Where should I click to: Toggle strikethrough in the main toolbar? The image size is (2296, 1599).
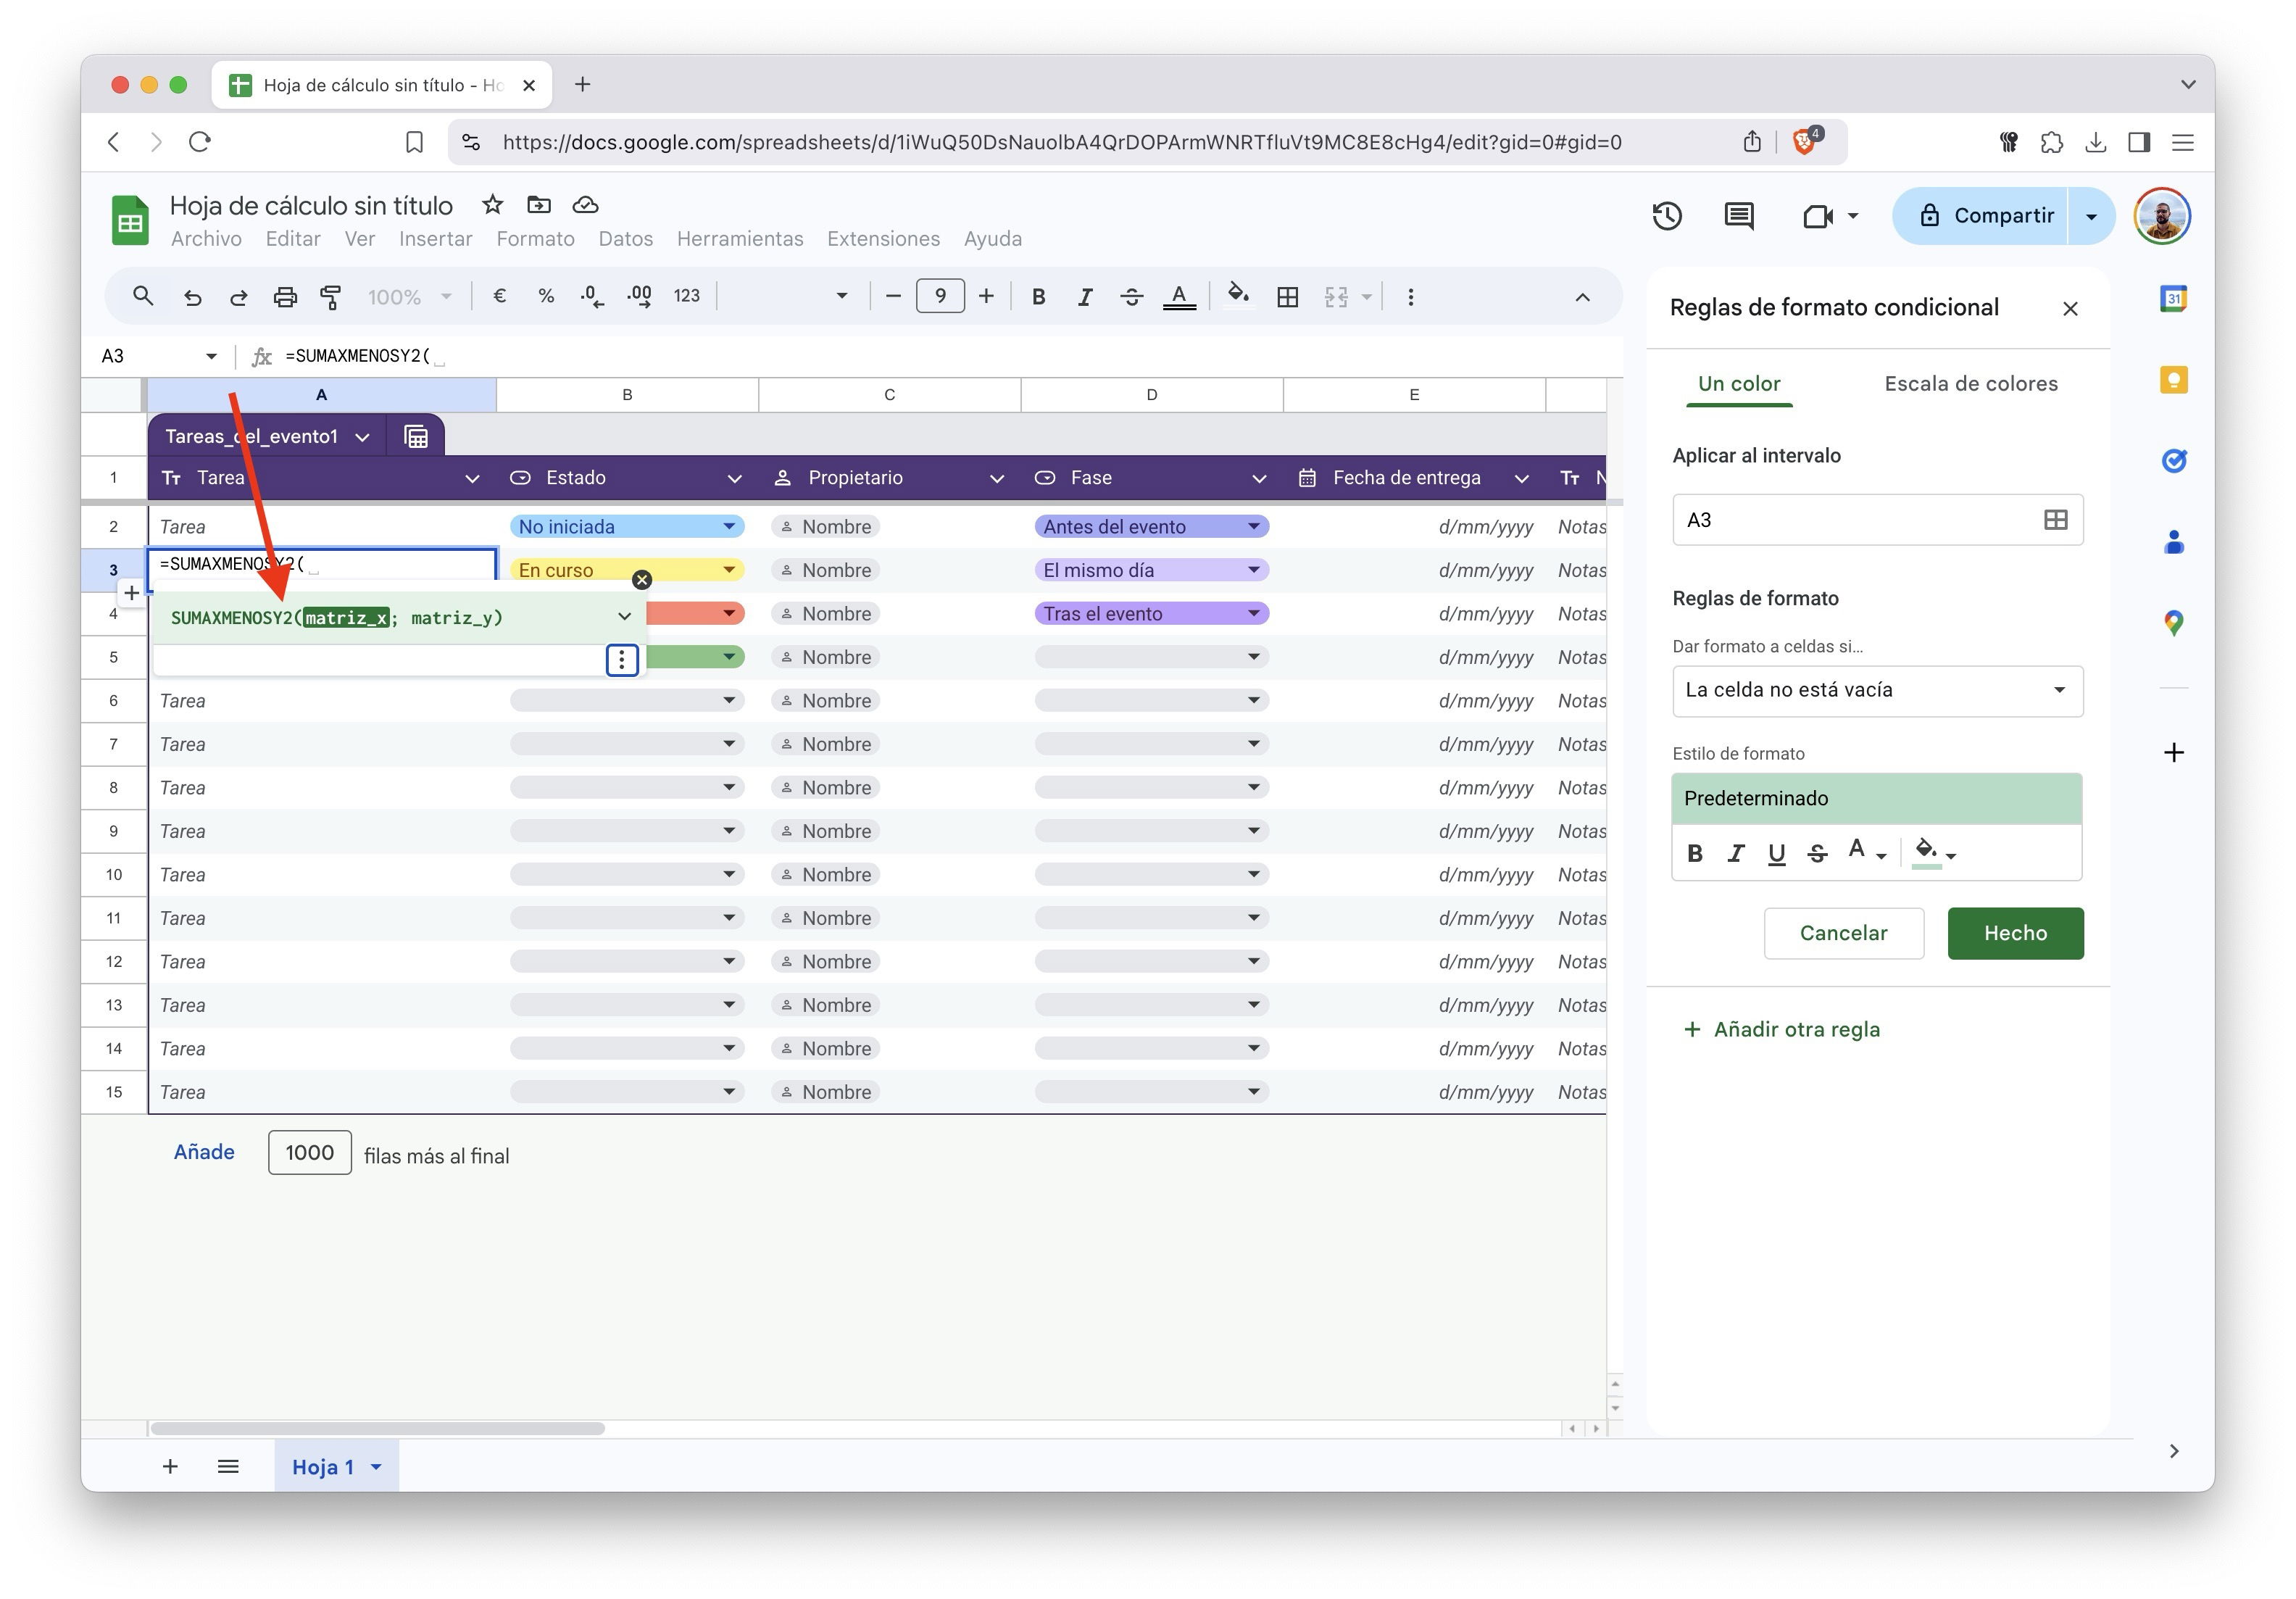click(1131, 297)
